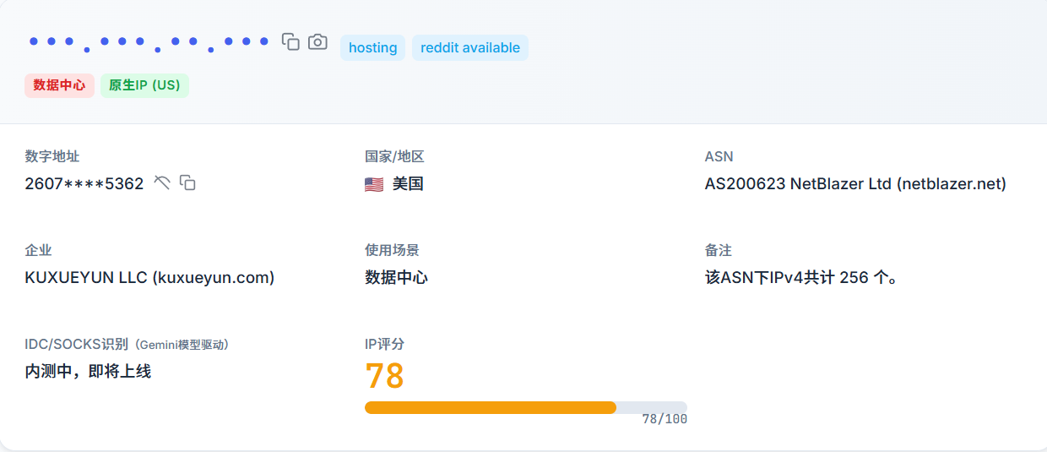Select the "reddit available" tag
Viewport: 1047px width, 452px height.
[469, 48]
